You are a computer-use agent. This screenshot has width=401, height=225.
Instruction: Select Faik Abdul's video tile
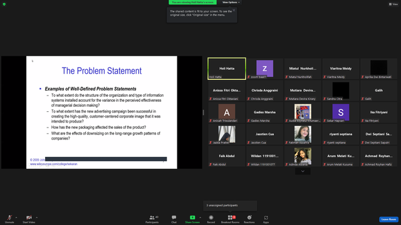227,156
